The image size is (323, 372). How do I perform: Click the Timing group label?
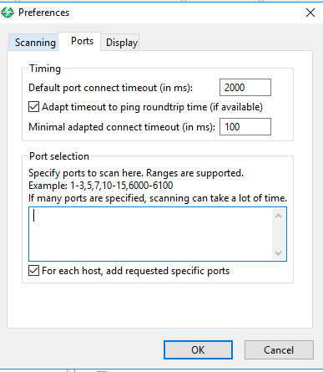pyautogui.click(x=45, y=69)
